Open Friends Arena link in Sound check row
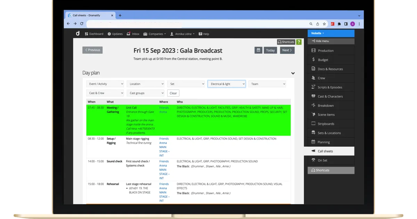This screenshot has width=417, height=219. (164, 170)
